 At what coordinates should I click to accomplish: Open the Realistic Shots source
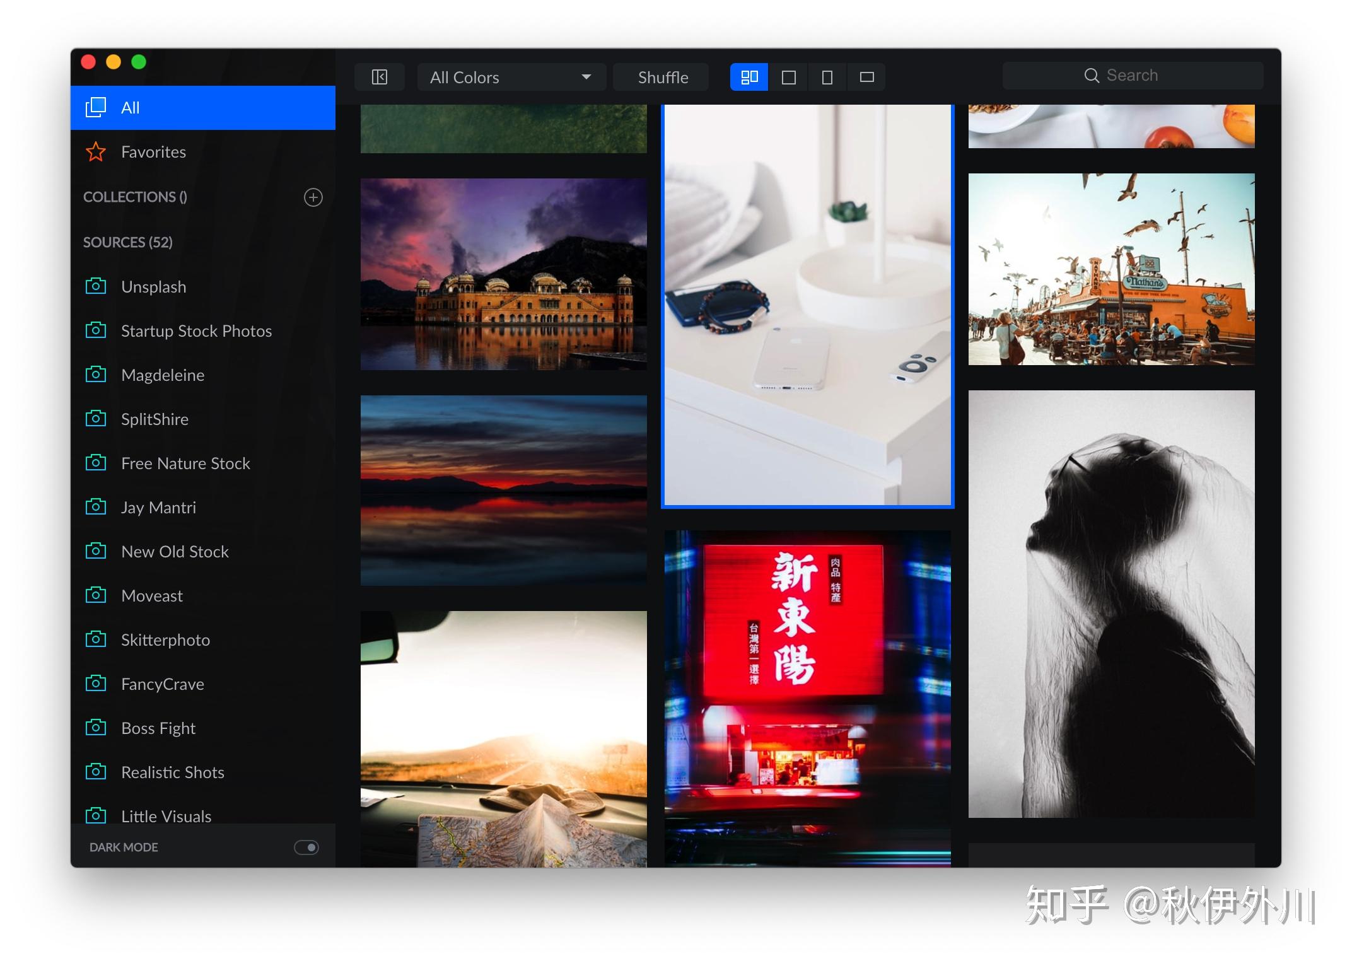point(203,772)
